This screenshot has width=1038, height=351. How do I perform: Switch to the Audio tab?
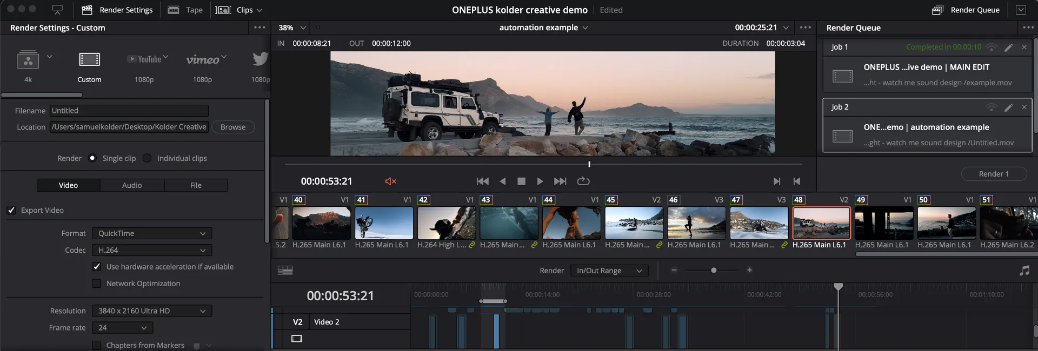tap(132, 185)
